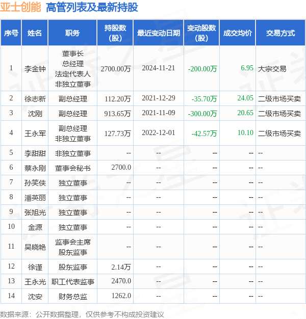Viewport: 306px width, 319px height.
Task: Click the sequence number 14
Action: (x=11, y=296)
